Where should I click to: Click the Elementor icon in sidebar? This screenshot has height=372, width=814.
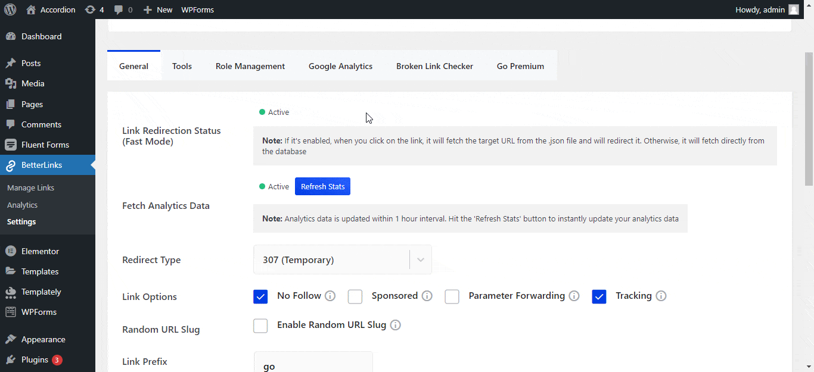pyautogui.click(x=11, y=251)
